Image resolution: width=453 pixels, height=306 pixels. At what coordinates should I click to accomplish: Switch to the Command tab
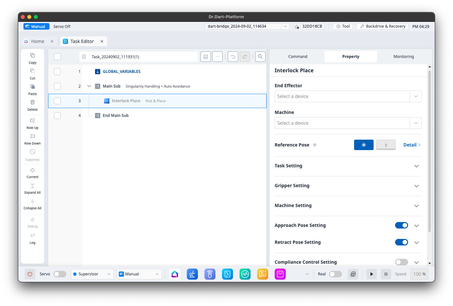[297, 57]
